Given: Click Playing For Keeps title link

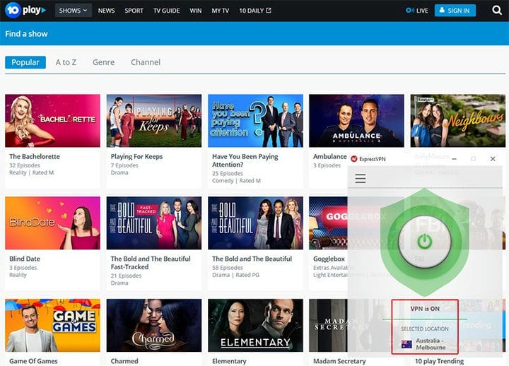Looking at the screenshot, I should tap(136, 156).
